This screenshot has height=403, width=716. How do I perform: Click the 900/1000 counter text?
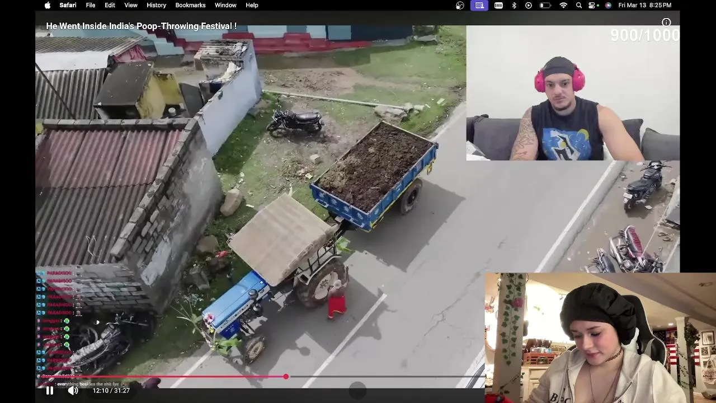[x=644, y=35]
